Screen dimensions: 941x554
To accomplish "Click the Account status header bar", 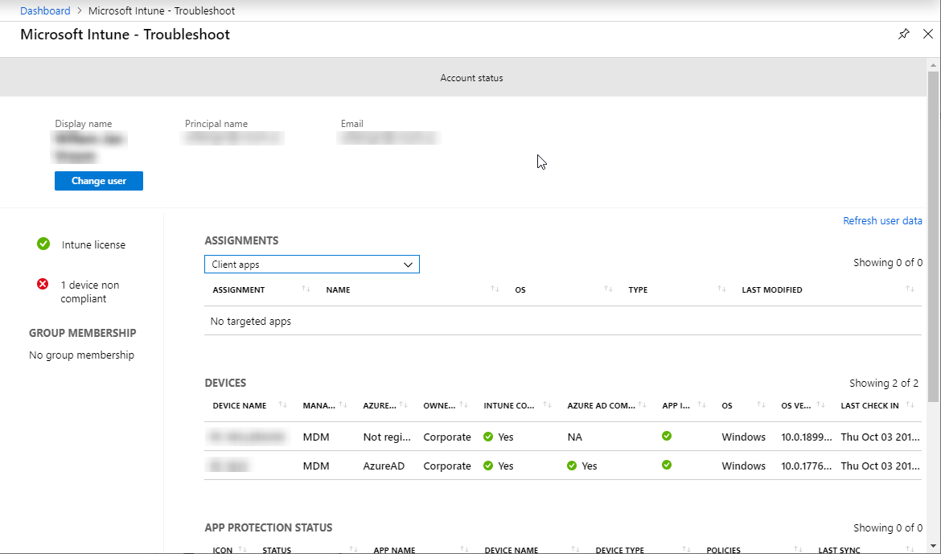I will point(471,78).
